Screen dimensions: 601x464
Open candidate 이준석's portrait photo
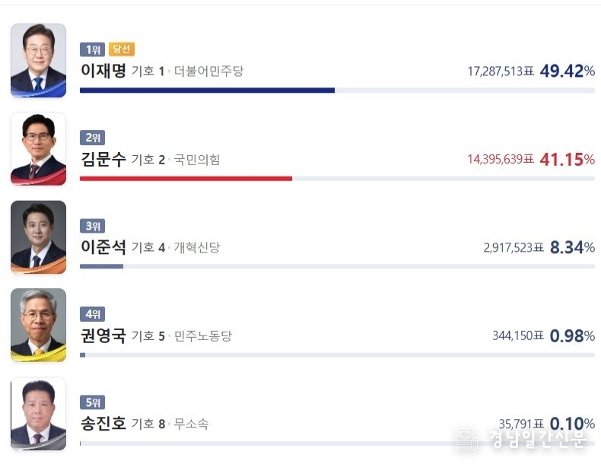pyautogui.click(x=38, y=237)
